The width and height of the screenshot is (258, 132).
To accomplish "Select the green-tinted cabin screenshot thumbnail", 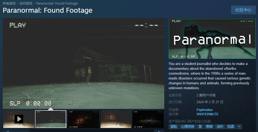I will pyautogui.click(x=51, y=119).
